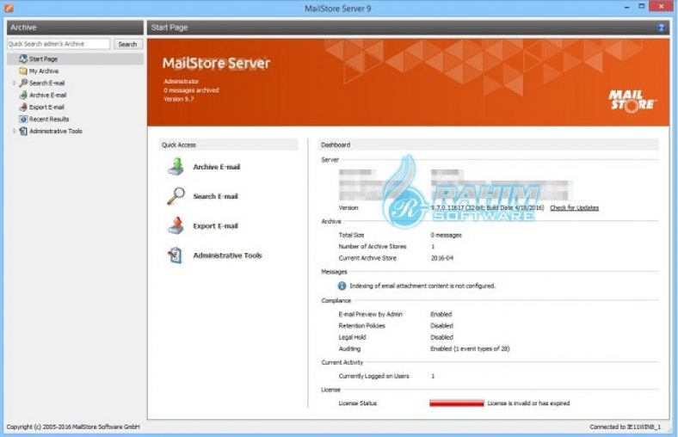678x437 pixels.
Task: Open Recent Results in the sidebar
Action: click(x=49, y=120)
